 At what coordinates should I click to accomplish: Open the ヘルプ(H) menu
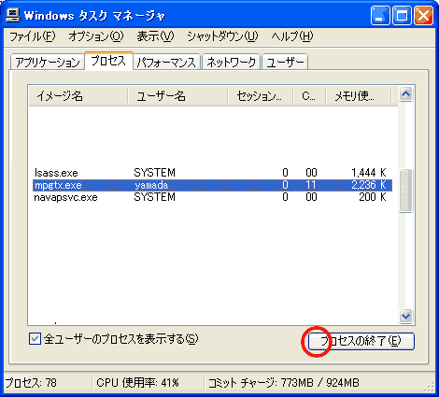pos(292,36)
